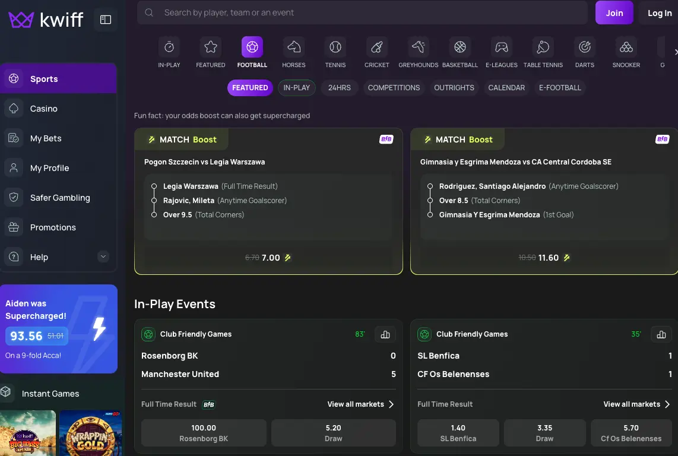
Task: Select the E-Leagues controller icon
Action: (502, 47)
